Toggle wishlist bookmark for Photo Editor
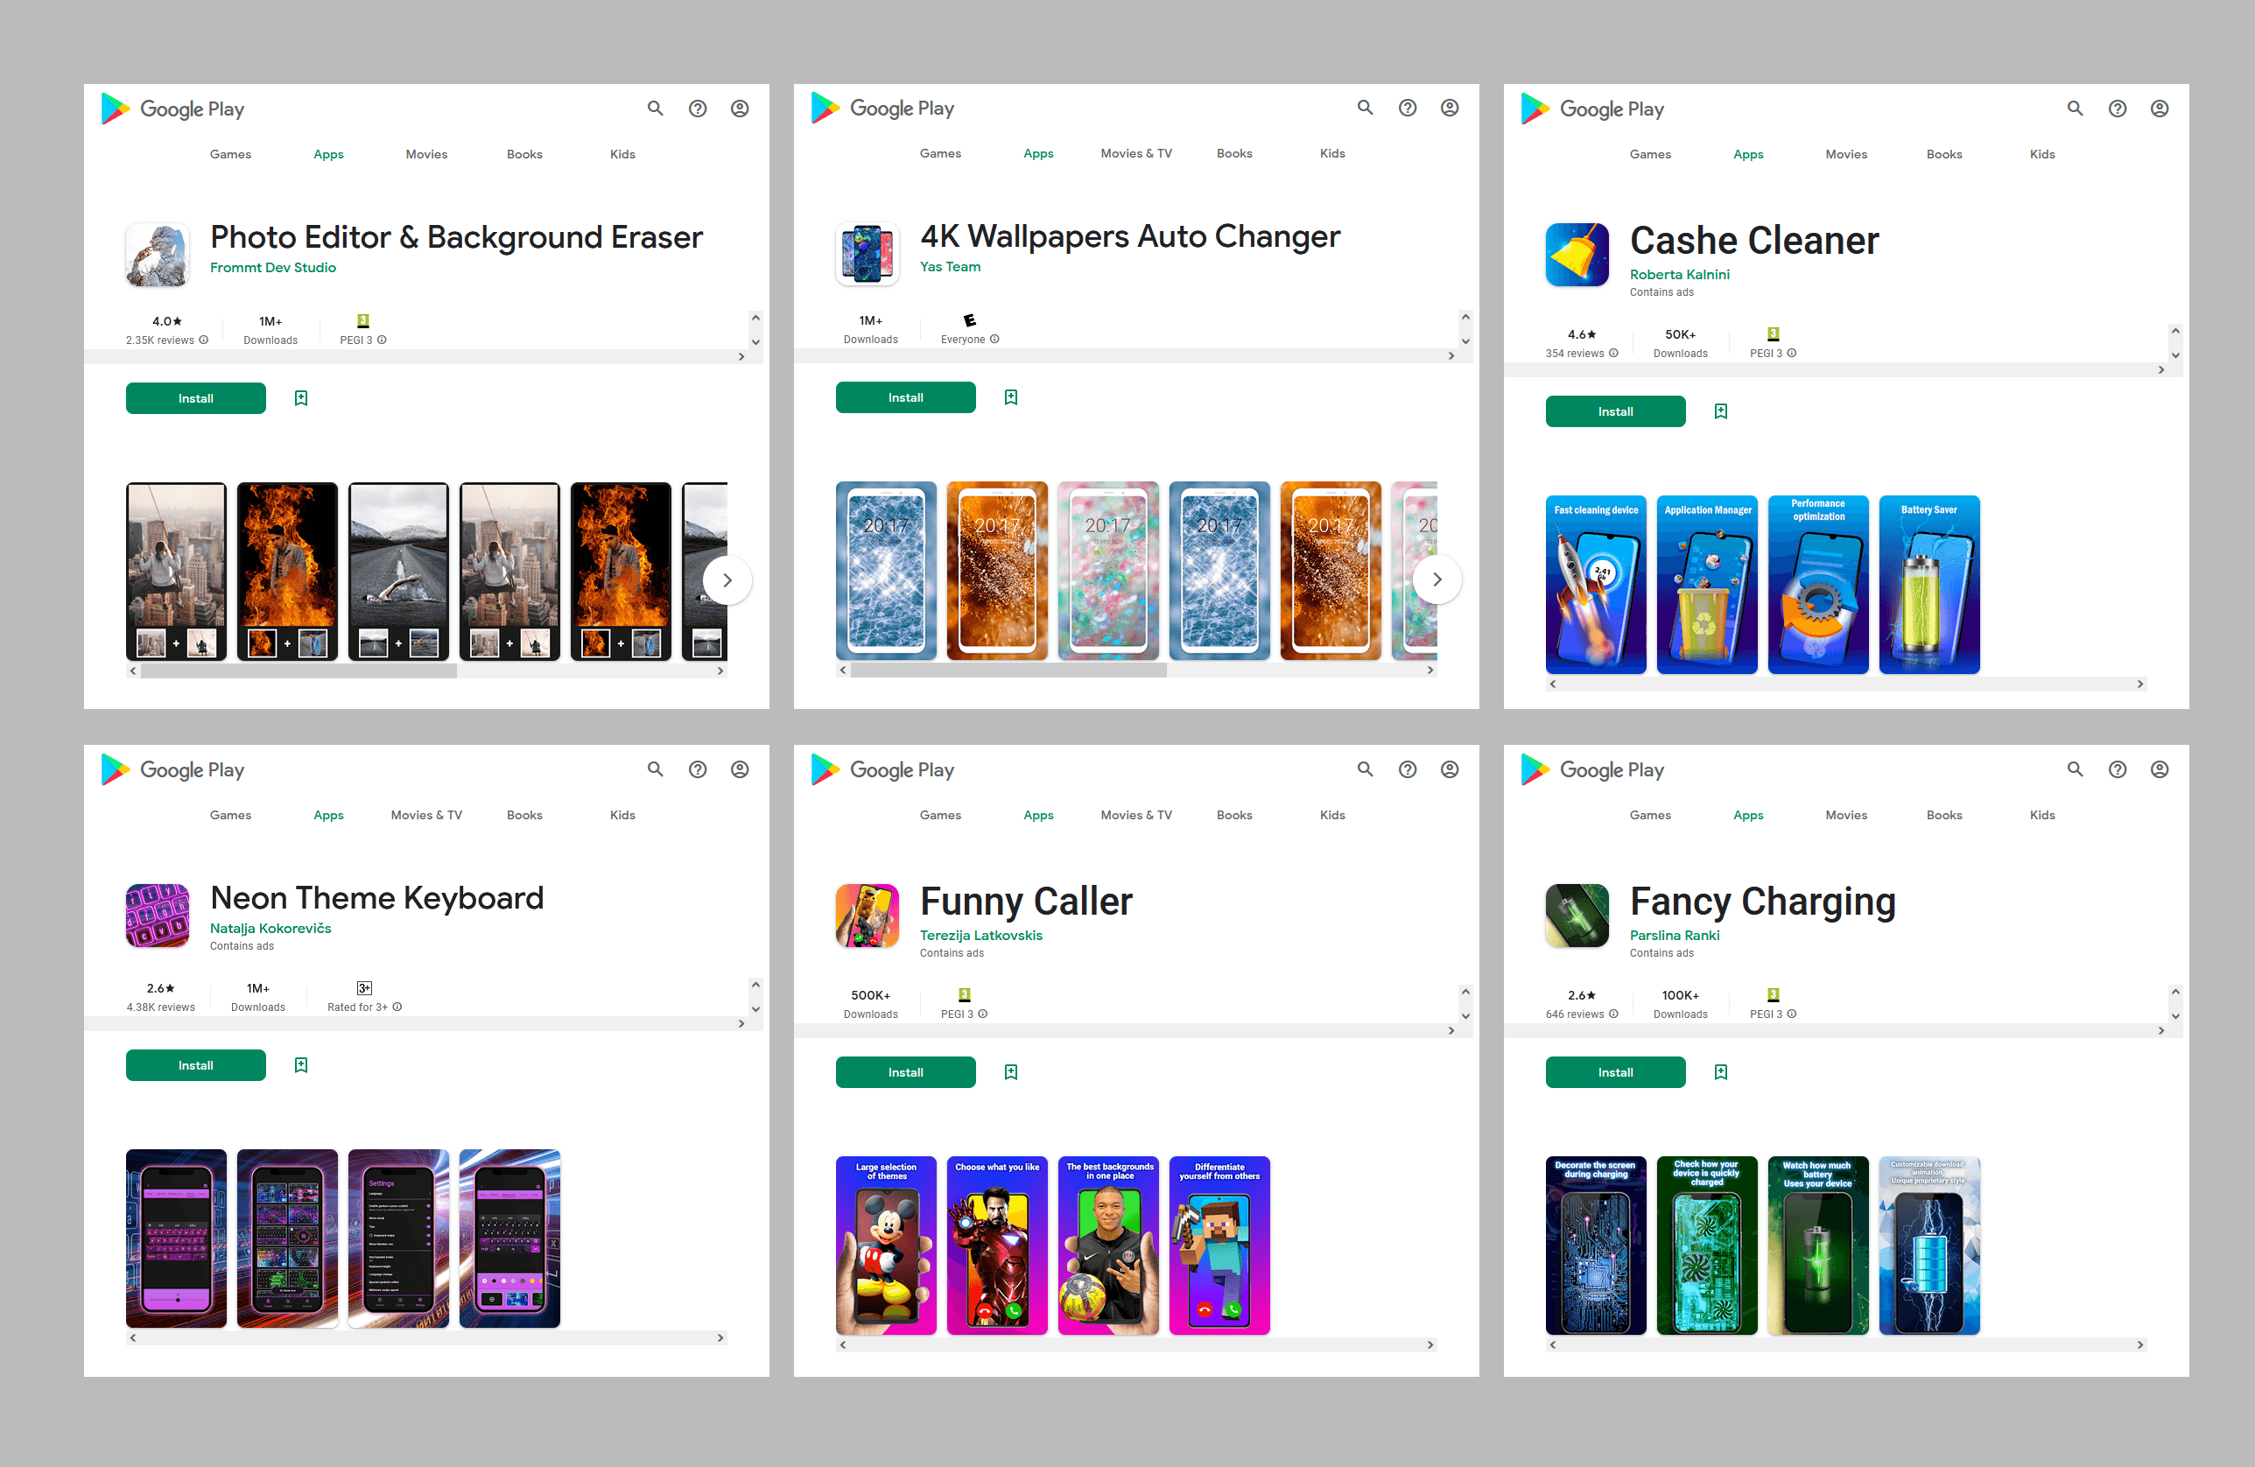 click(300, 398)
